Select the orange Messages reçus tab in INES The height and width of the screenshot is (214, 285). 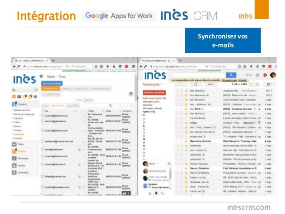[51, 88]
